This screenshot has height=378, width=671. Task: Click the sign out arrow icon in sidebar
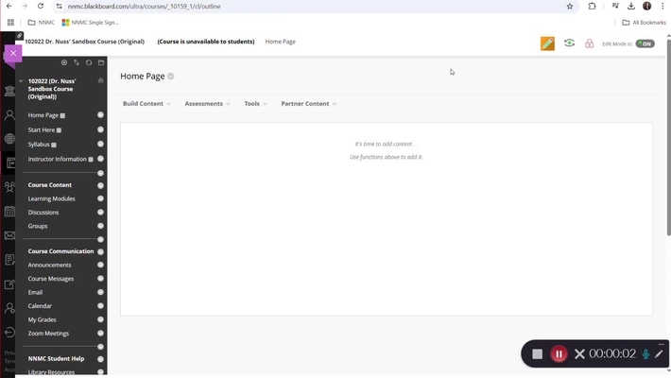[x=9, y=333]
